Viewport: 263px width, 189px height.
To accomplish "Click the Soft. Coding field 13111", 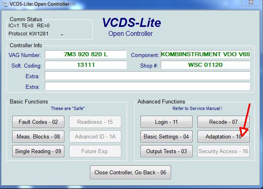I will click(x=86, y=65).
